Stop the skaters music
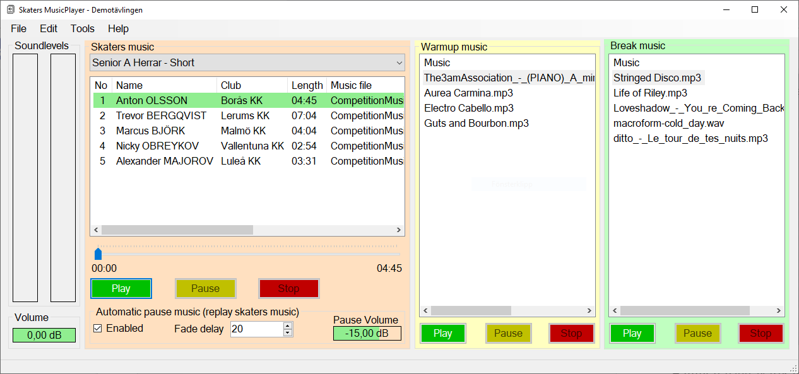 pyautogui.click(x=289, y=288)
